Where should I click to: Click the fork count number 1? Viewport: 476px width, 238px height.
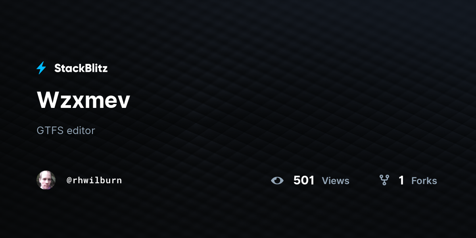pos(401,180)
